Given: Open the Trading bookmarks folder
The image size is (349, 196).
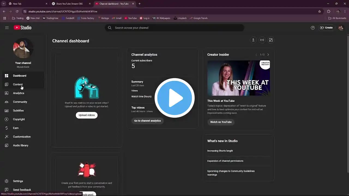Looking at the screenshot, I should 18,18.
